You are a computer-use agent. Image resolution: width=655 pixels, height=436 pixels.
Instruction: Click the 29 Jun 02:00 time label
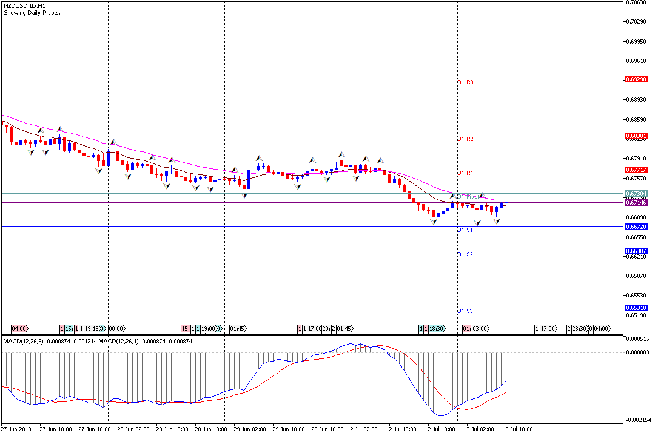(250, 429)
